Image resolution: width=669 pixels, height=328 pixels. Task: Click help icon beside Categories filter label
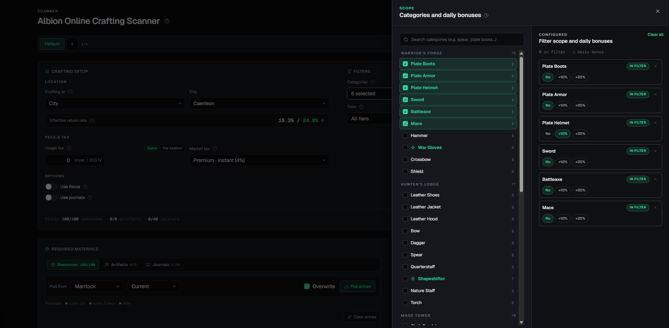(x=372, y=82)
